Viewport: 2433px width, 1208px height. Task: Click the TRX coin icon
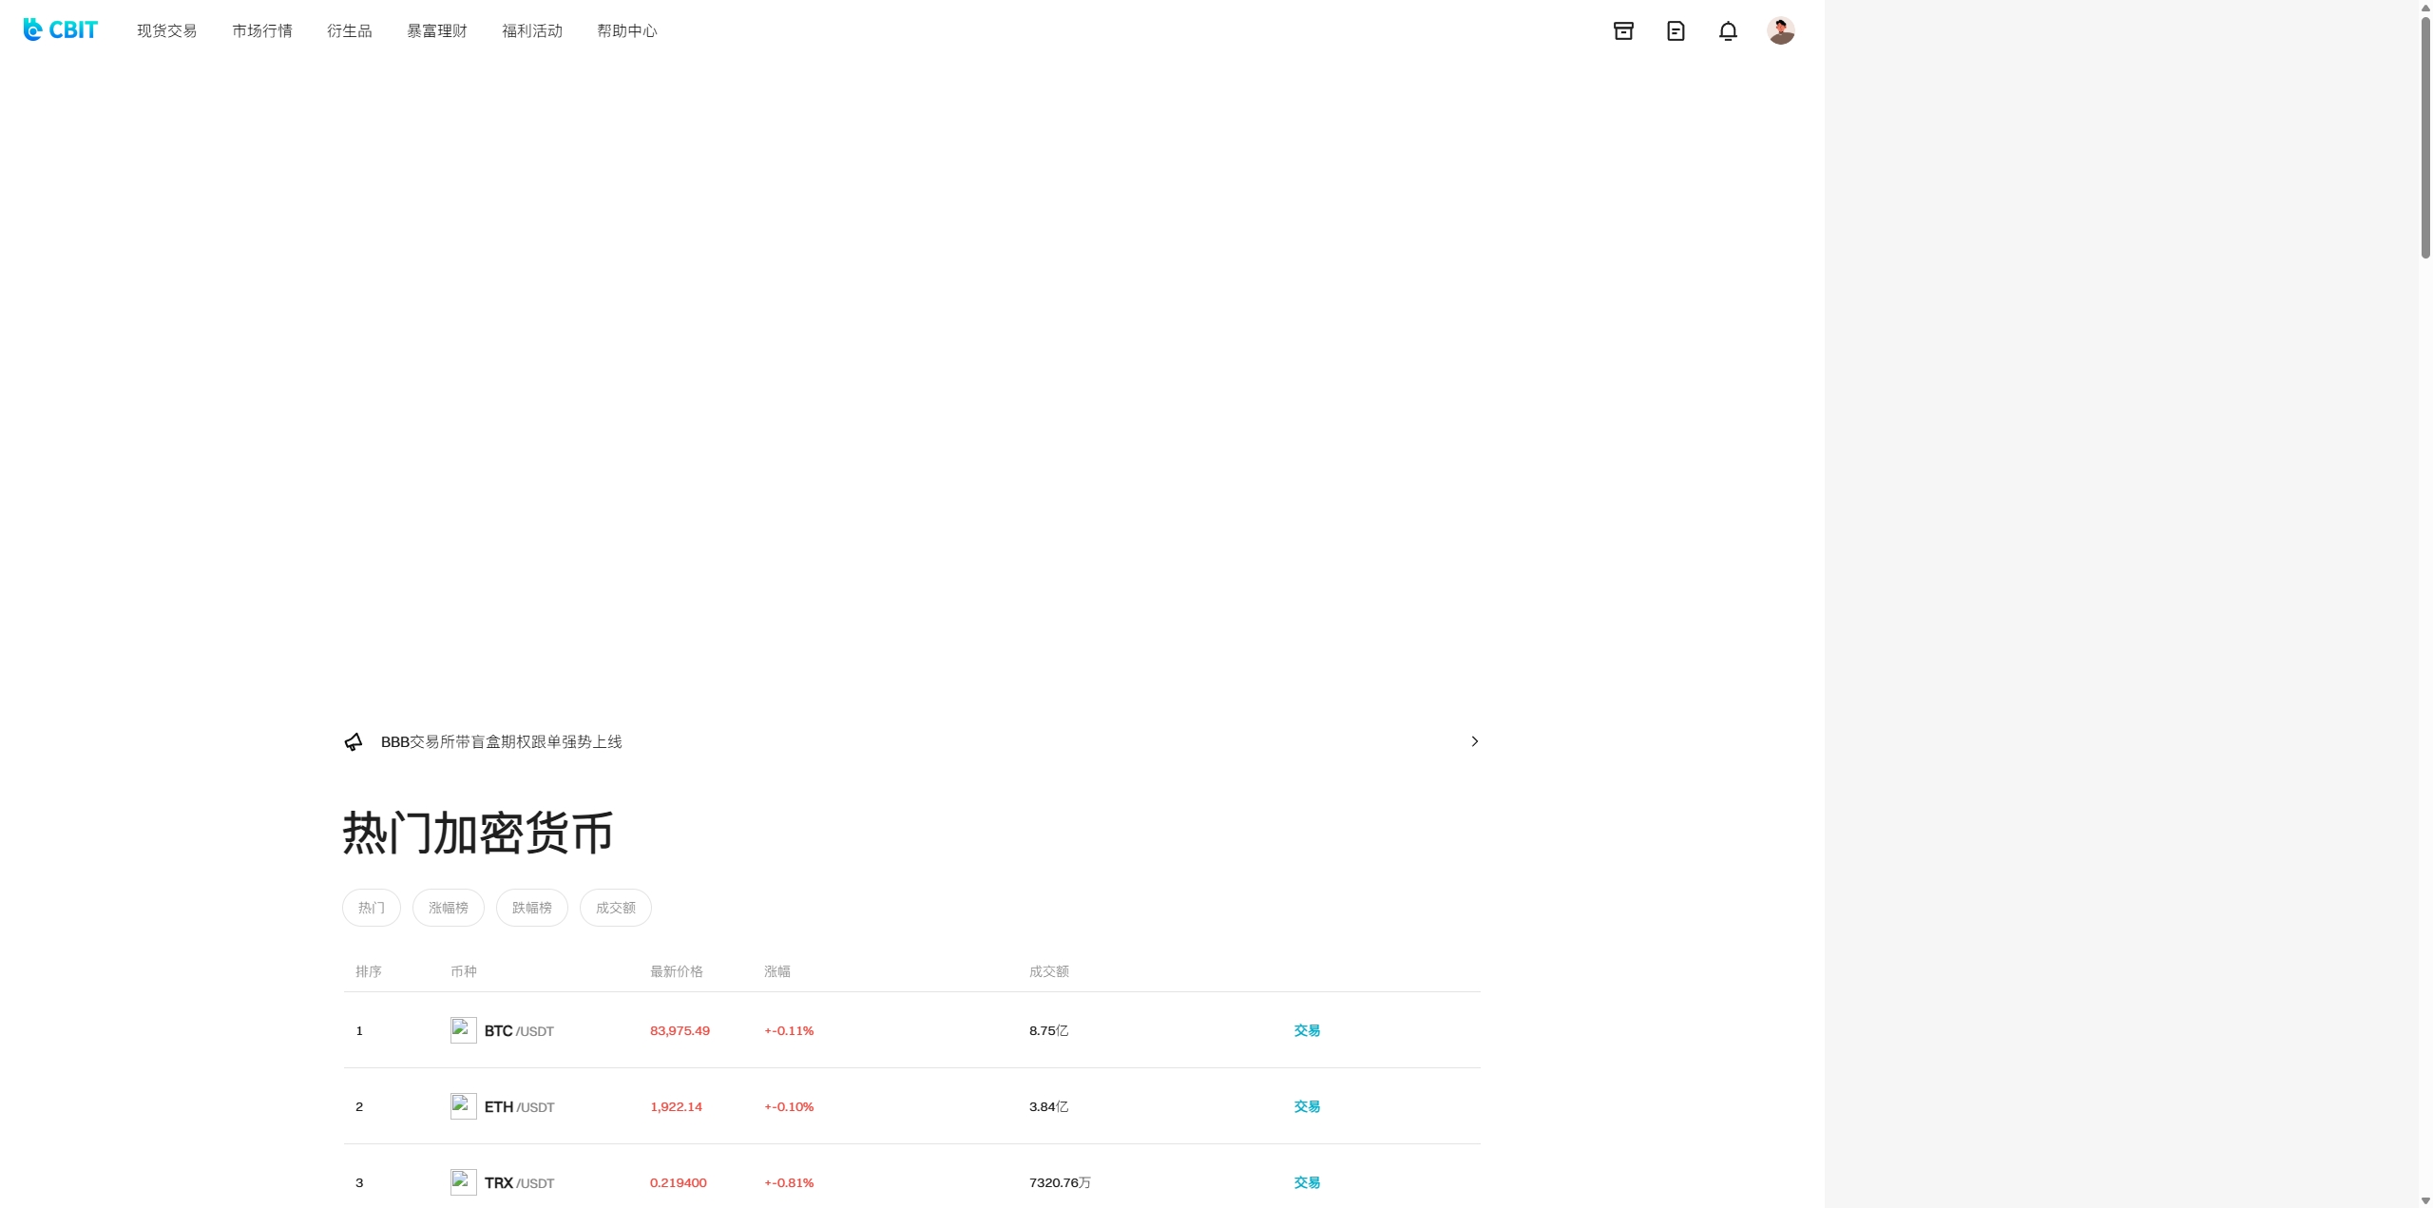tap(463, 1182)
